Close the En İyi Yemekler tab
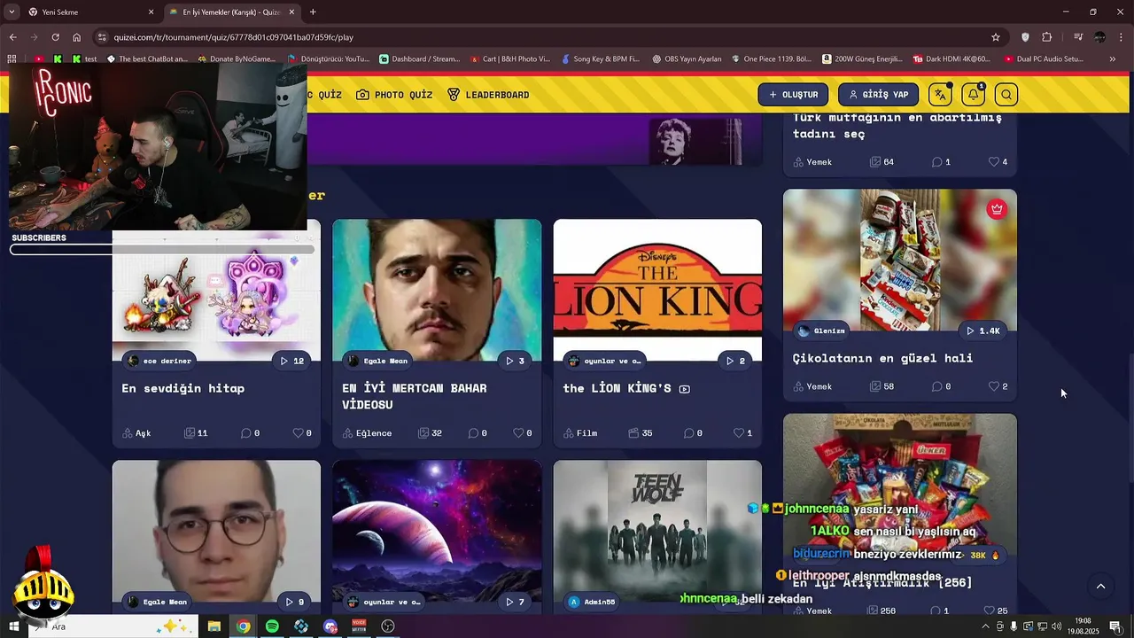The height and width of the screenshot is (638, 1134). 292,12
